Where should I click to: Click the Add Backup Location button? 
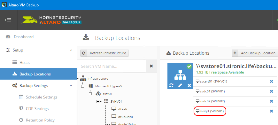[x=255, y=53]
